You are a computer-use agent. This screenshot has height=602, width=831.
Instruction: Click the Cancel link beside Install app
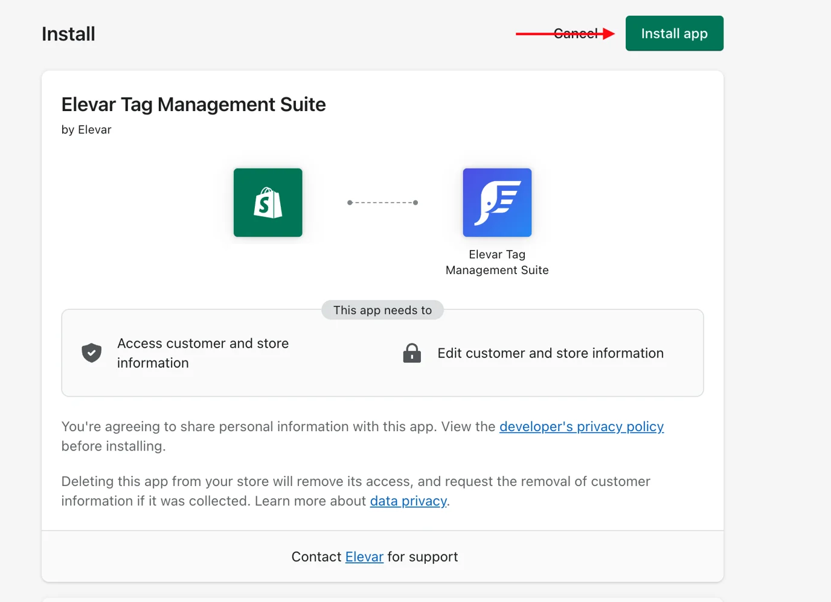[576, 34]
